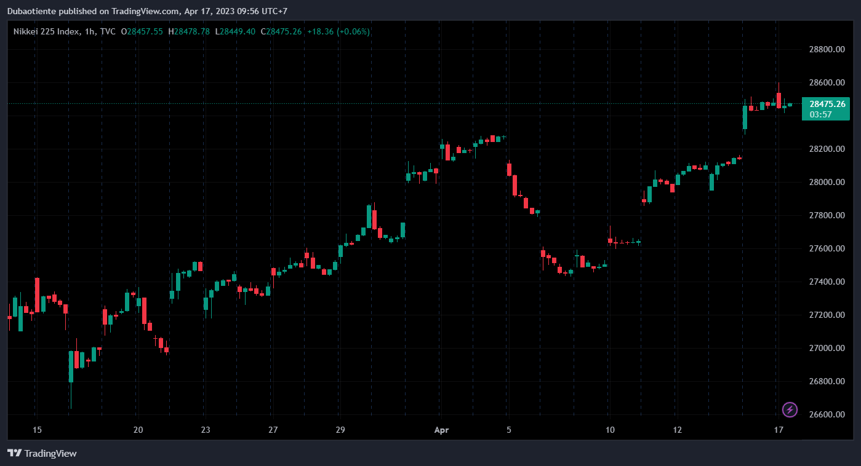Click the TVC exchange label
The image size is (861, 466).
coord(106,31)
